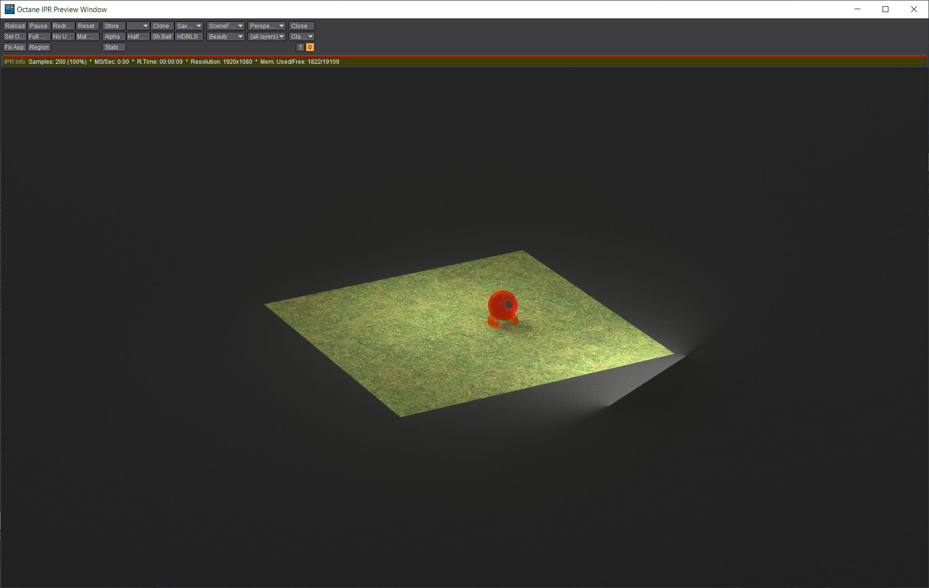Clone the preview window
Viewport: 929px width, 588px height.
click(x=161, y=26)
